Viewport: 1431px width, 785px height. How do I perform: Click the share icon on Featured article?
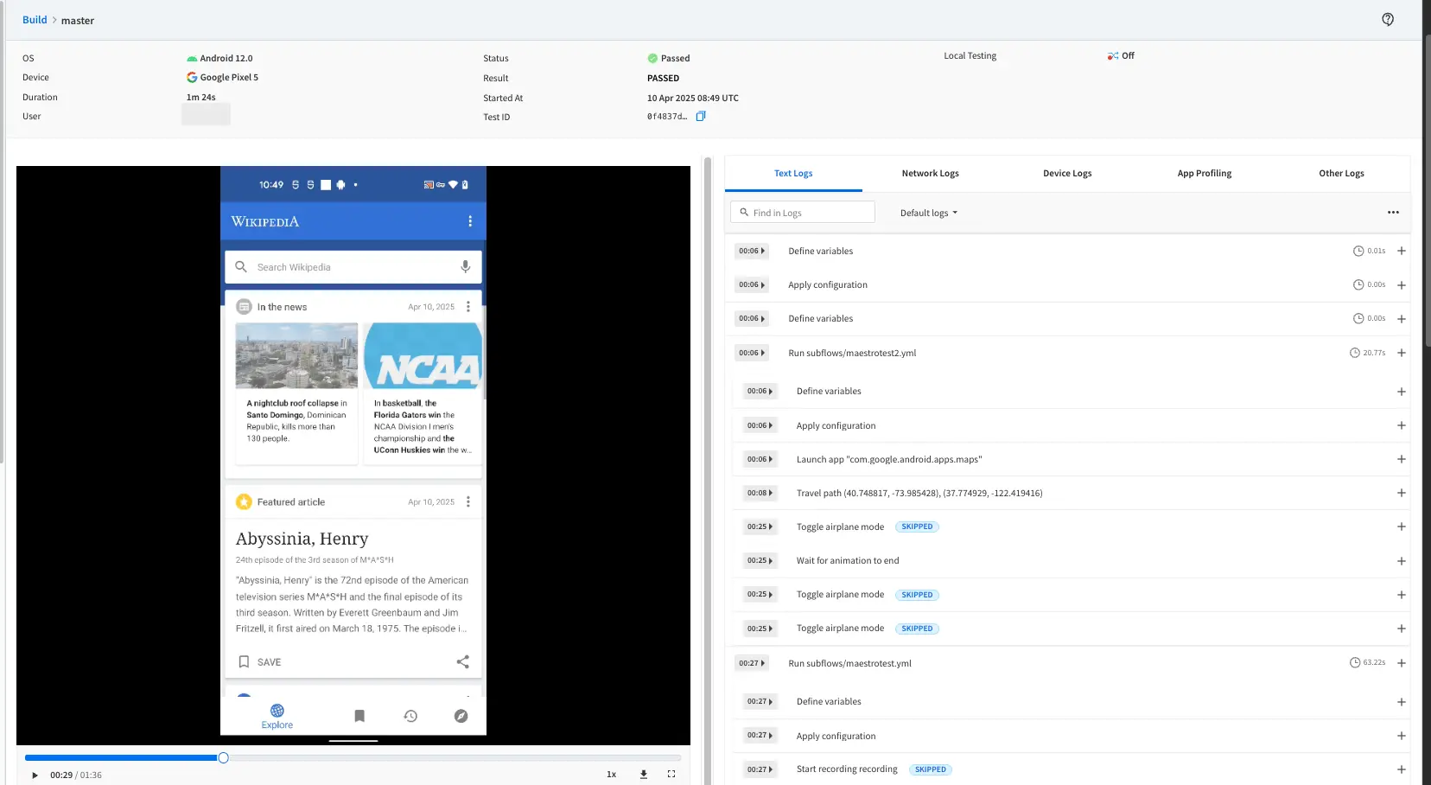pyautogui.click(x=462, y=662)
